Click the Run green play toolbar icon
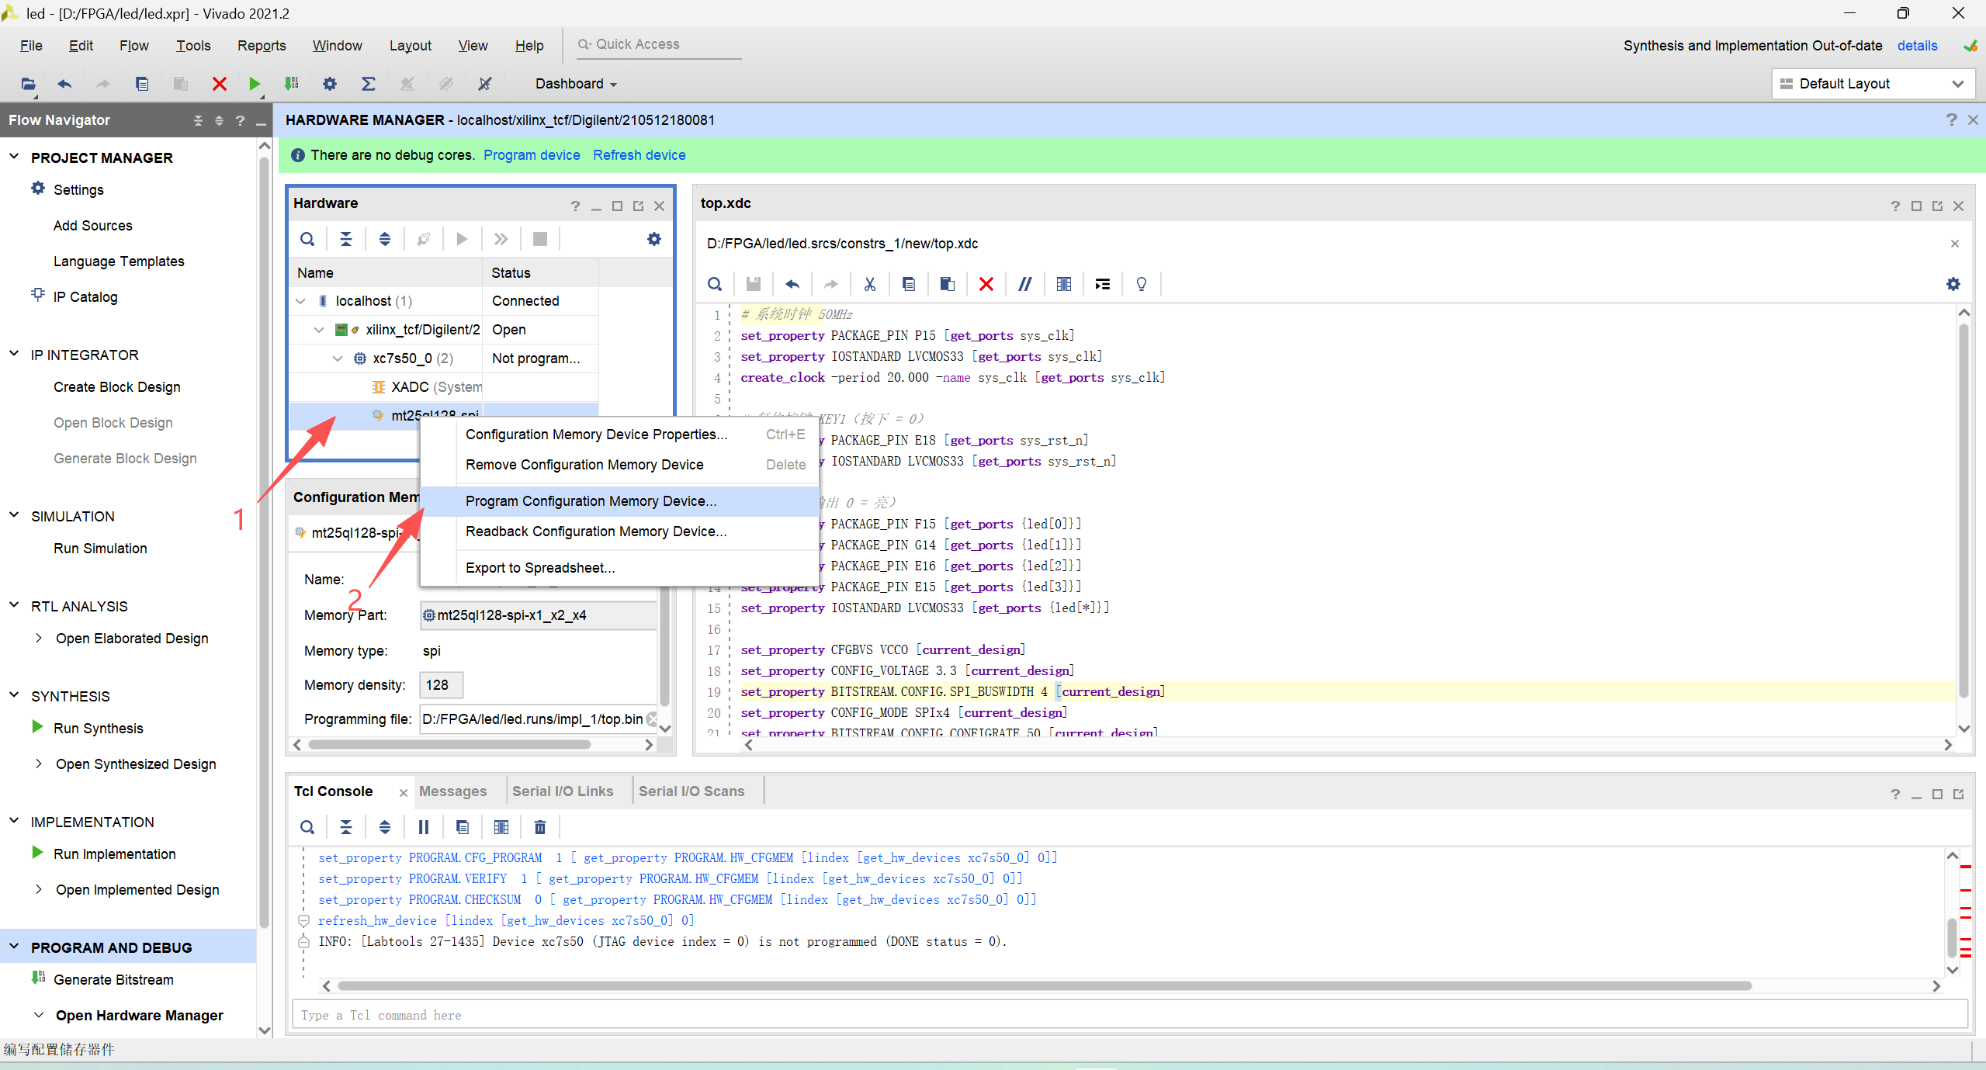Image resolution: width=1986 pixels, height=1070 pixels. [x=254, y=84]
